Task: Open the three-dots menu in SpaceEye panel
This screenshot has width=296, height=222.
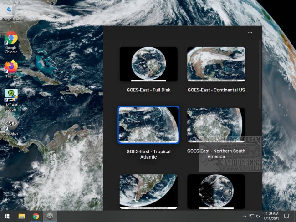Action: pyautogui.click(x=250, y=33)
